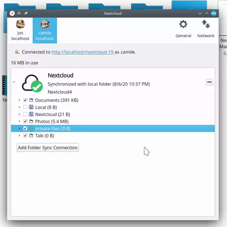Open Network settings arrows icon

206,24
